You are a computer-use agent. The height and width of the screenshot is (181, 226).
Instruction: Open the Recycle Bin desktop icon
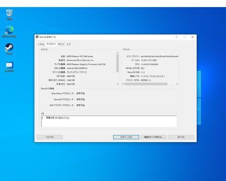point(9,14)
